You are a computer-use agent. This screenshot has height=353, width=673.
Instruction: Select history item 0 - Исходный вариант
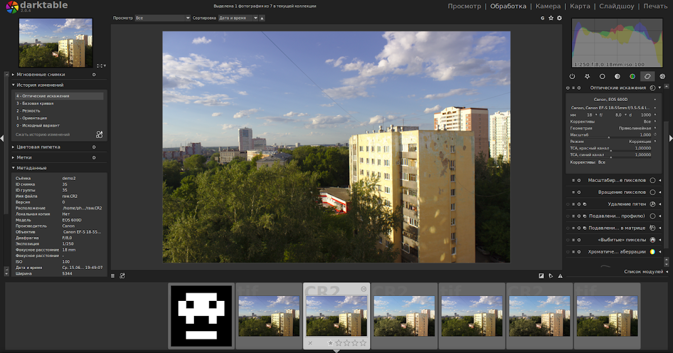click(59, 125)
